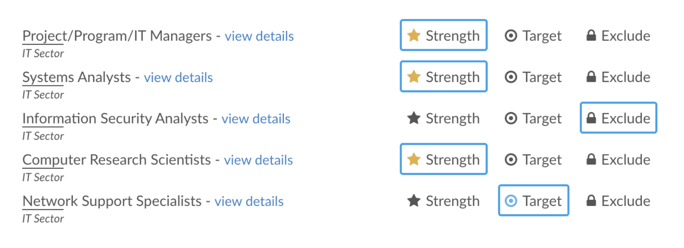Click the target icon for Information Security Analysts
The height and width of the screenshot is (248, 684).
[x=511, y=118]
